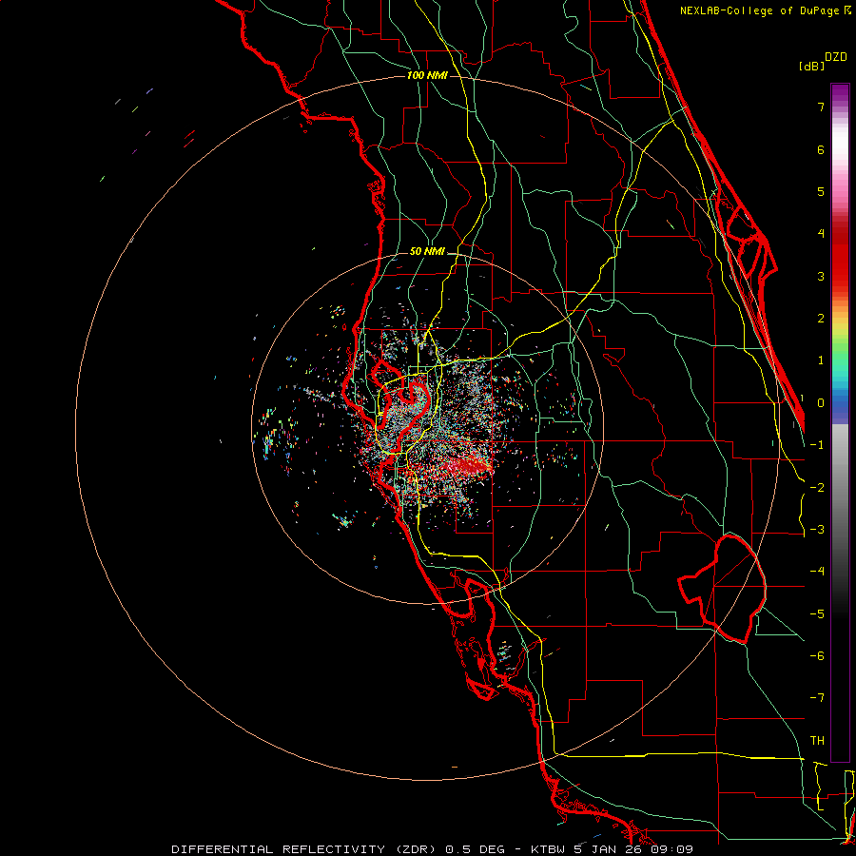856x856 pixels.
Task: Click the '-1' value on the color scale
Action: (817, 445)
